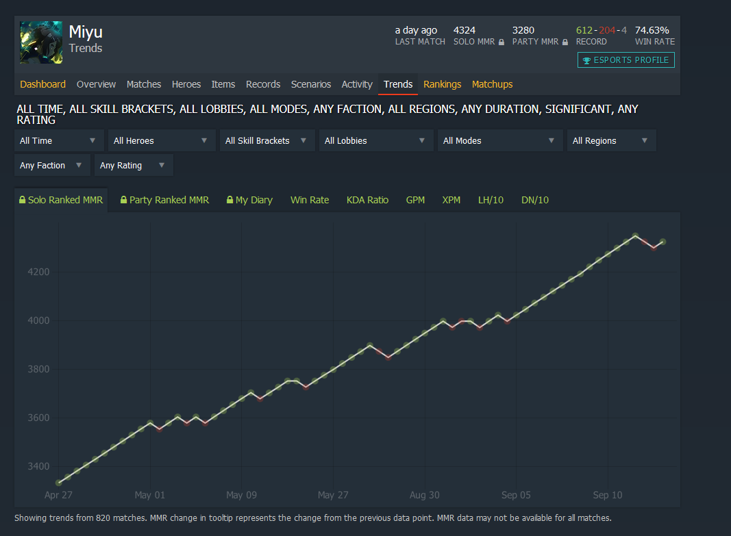Switch to the Scenarios tab
The image size is (731, 536).
311,84
